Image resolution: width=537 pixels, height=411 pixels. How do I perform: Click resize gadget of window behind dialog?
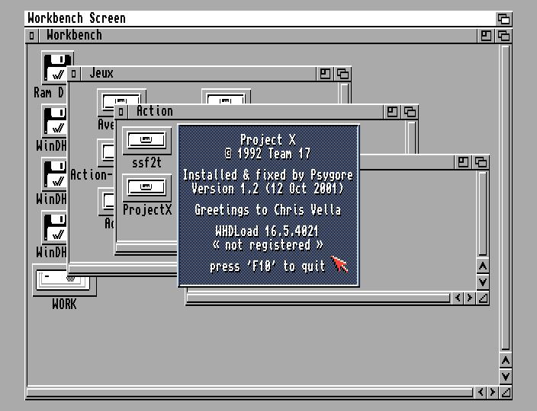coord(483,298)
